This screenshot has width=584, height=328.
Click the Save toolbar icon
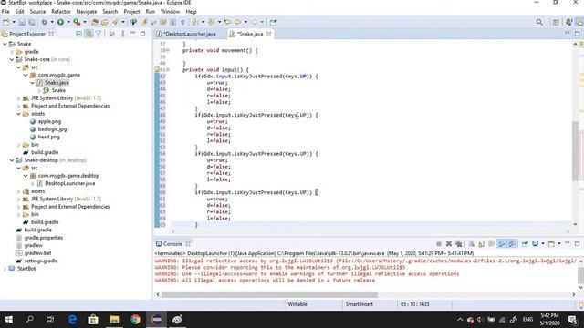click(22, 22)
